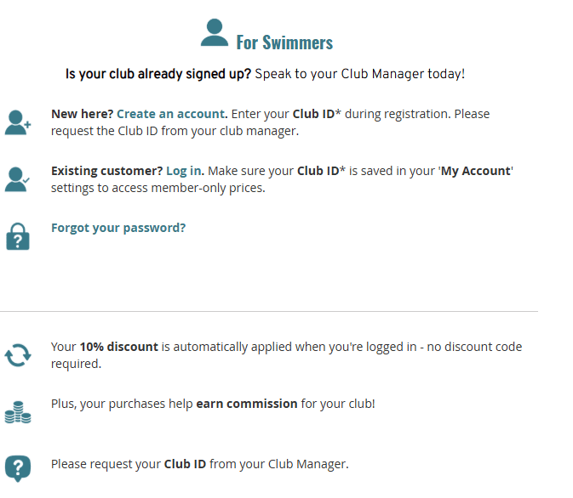Open the Create an account link
573x498 pixels.
(172, 114)
